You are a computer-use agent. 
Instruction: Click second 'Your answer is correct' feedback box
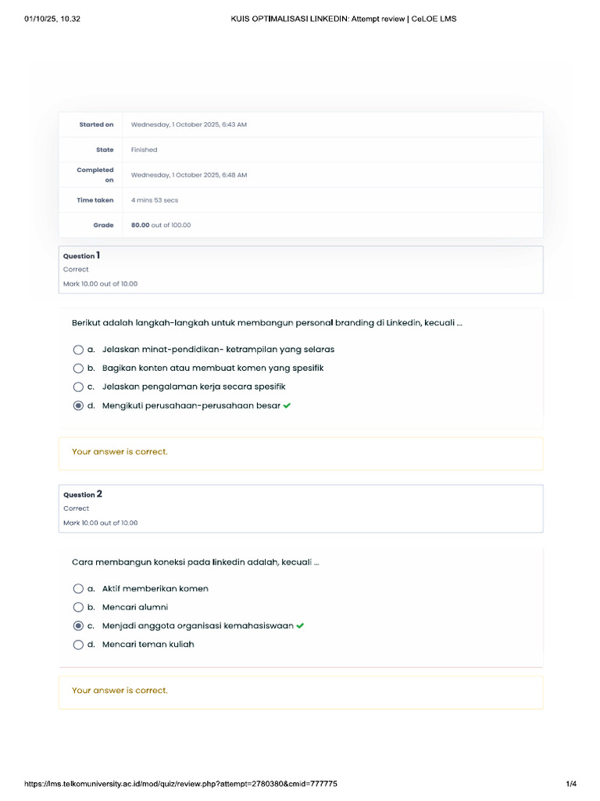coord(301,691)
